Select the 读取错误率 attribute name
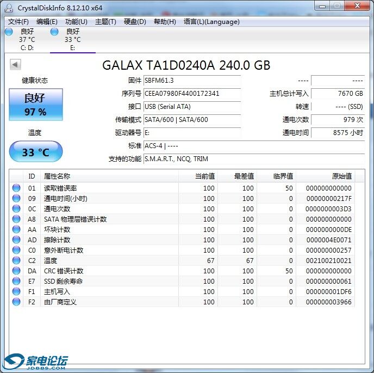374x373 pixels. pyautogui.click(x=60, y=188)
